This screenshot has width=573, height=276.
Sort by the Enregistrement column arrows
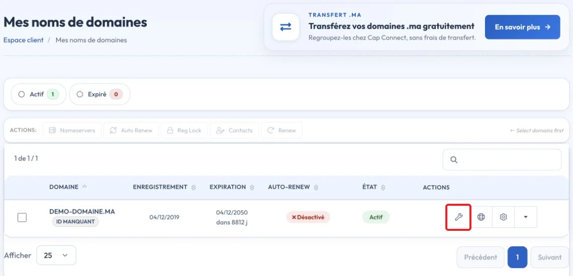(x=194, y=187)
